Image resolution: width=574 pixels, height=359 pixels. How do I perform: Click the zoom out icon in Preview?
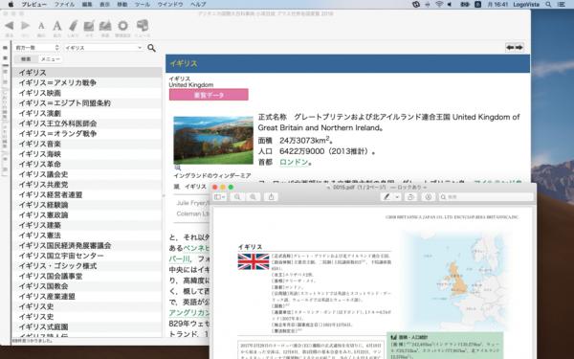click(237, 197)
